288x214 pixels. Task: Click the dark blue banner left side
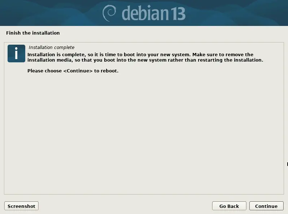click(49, 13)
